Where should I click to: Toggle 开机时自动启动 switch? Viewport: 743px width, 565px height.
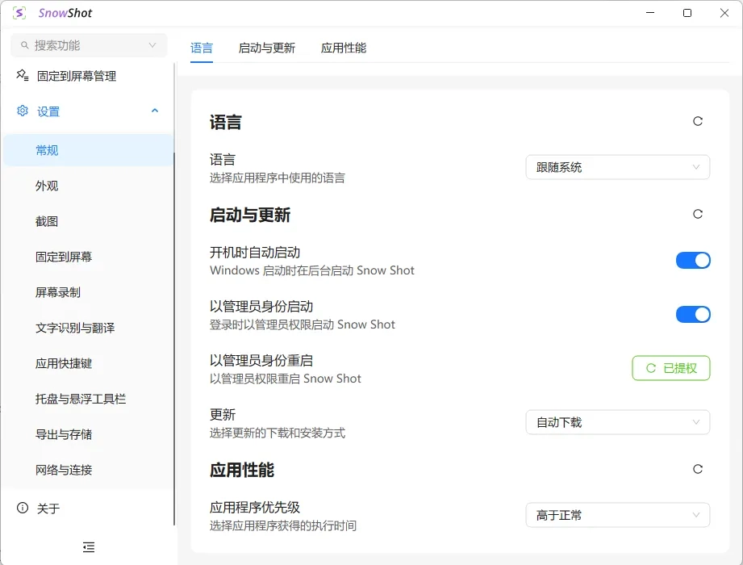[693, 260]
